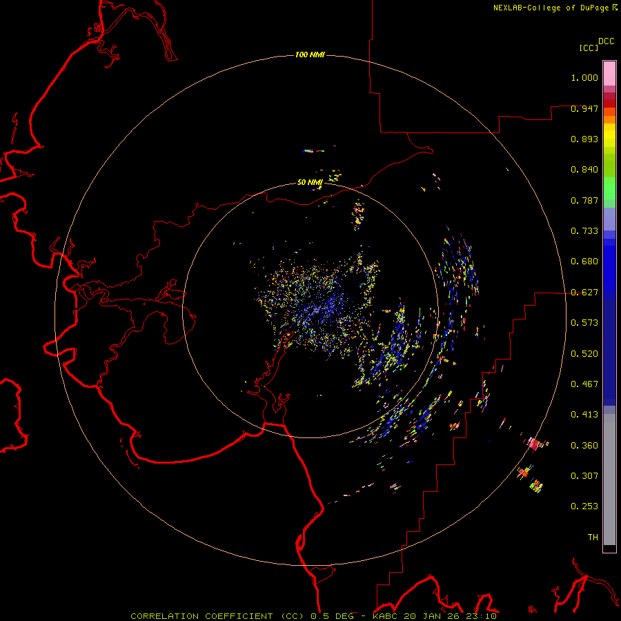This screenshot has height=621, width=621.
Task: Select the 0.253 scale value
Action: [584, 506]
